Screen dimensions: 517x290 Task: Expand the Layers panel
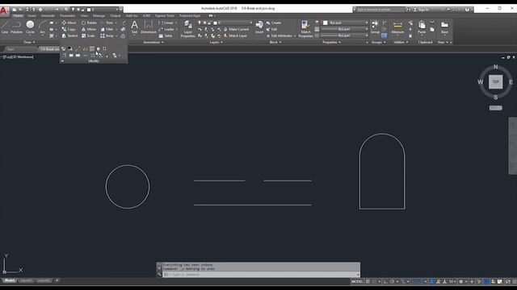pyautogui.click(x=216, y=43)
